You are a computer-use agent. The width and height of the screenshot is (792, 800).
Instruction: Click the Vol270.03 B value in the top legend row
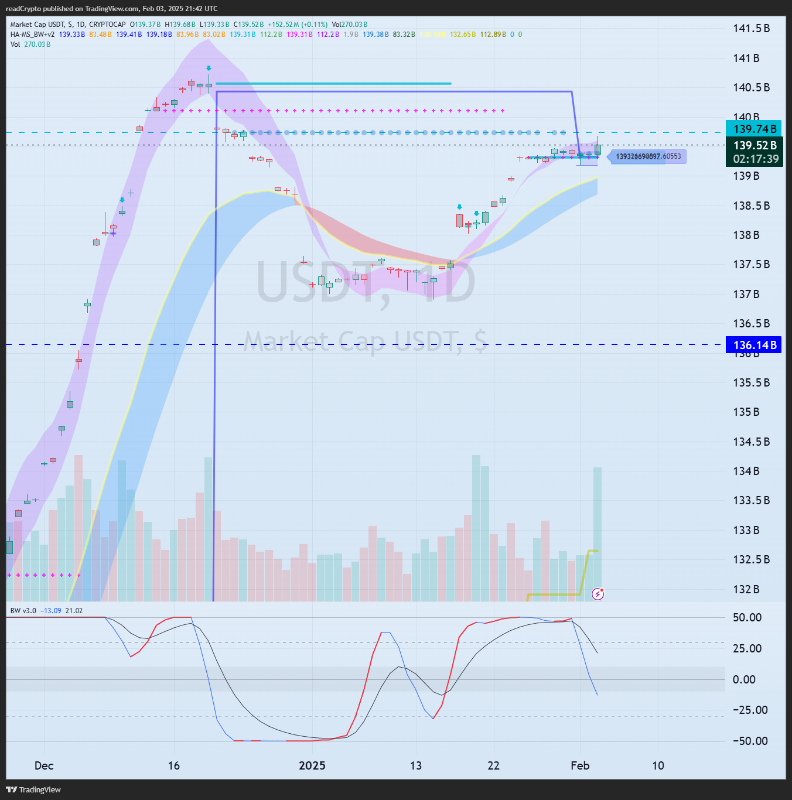coord(350,25)
